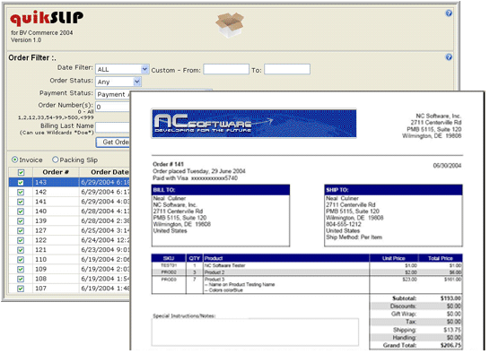Screen dimensions: 490x354
Task: Click the To date input field
Action: tap(287, 69)
